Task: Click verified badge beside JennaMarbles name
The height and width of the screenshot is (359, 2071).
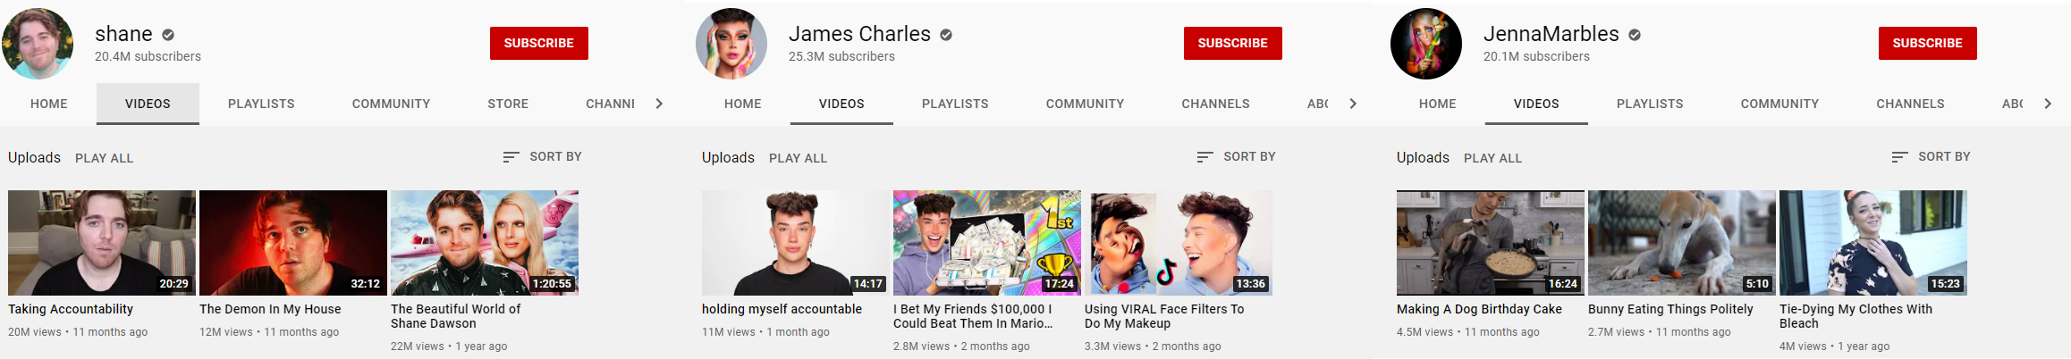Action: point(1635,35)
